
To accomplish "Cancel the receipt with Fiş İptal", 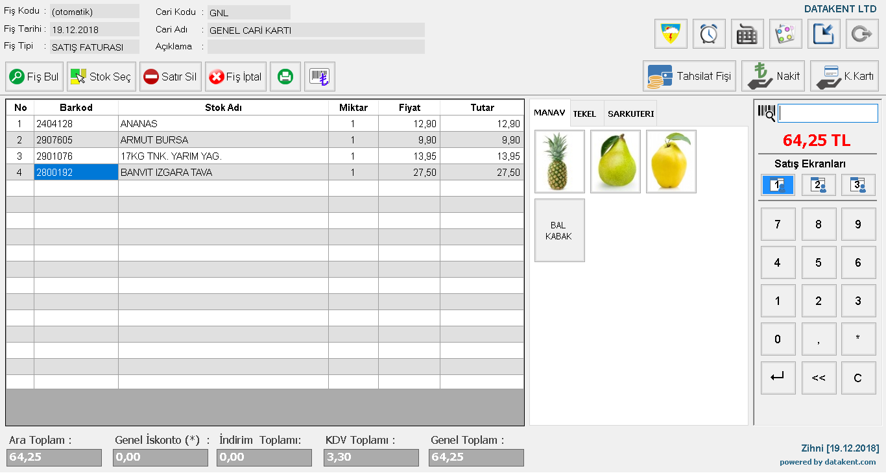I will 236,77.
